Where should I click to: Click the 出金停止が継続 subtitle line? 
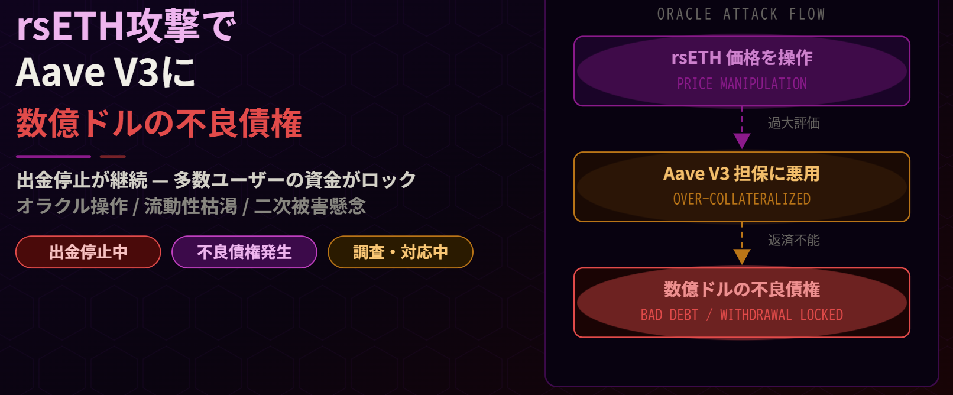pos(216,180)
